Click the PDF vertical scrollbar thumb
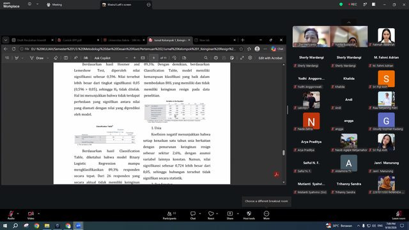The image size is (409, 230). [284, 153]
